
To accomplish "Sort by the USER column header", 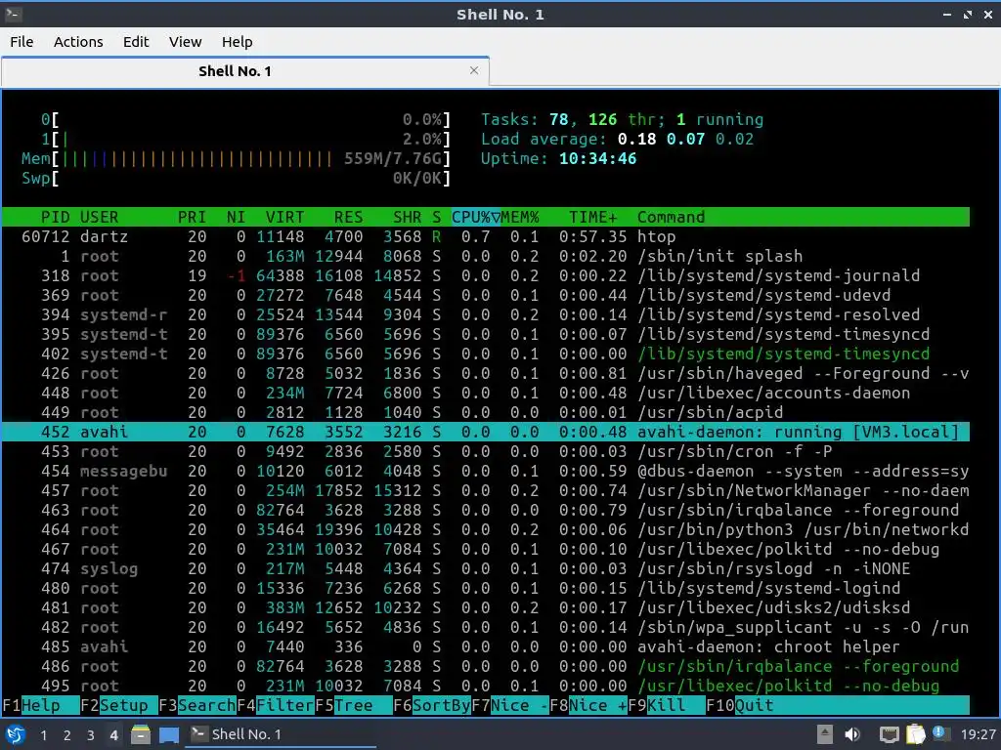I will [99, 217].
